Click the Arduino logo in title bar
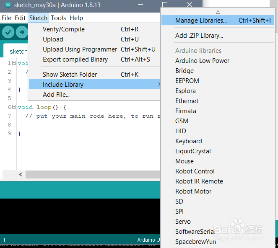The height and width of the screenshot is (248, 278). (x=8, y=5)
